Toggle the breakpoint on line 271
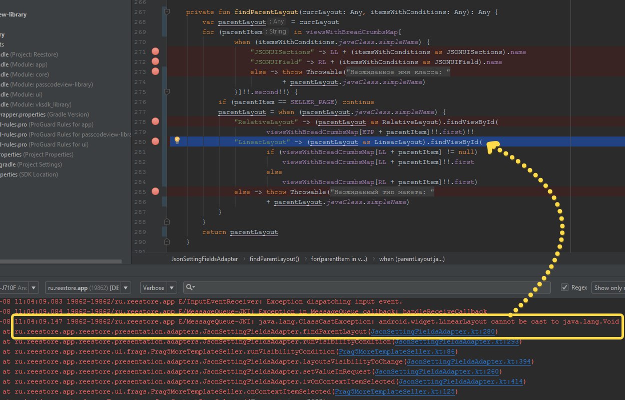This screenshot has height=400, width=625. coord(155,51)
